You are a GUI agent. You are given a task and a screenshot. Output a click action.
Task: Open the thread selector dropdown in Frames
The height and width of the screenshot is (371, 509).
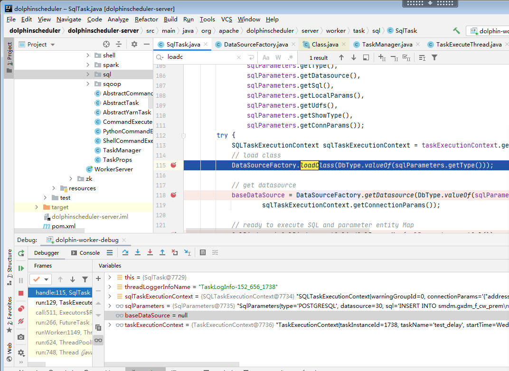point(47,279)
